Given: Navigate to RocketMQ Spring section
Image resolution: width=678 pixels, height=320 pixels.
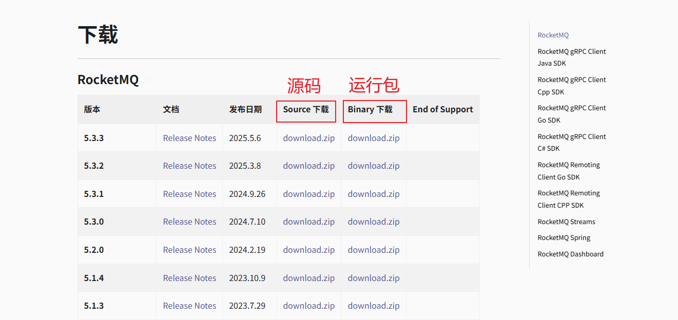Looking at the screenshot, I should click(x=564, y=237).
